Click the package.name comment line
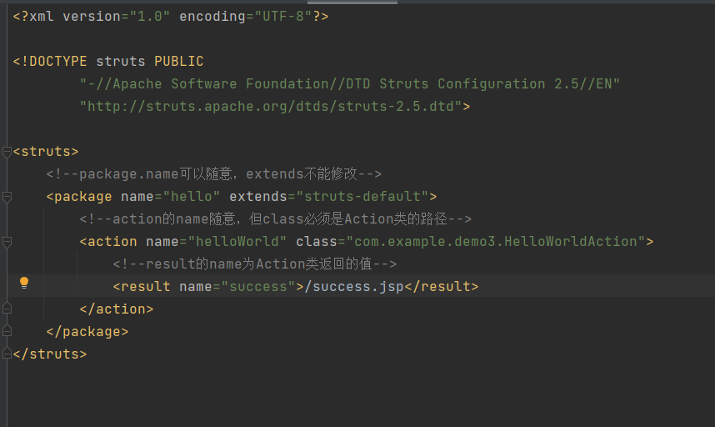The image size is (715, 427). point(214,173)
